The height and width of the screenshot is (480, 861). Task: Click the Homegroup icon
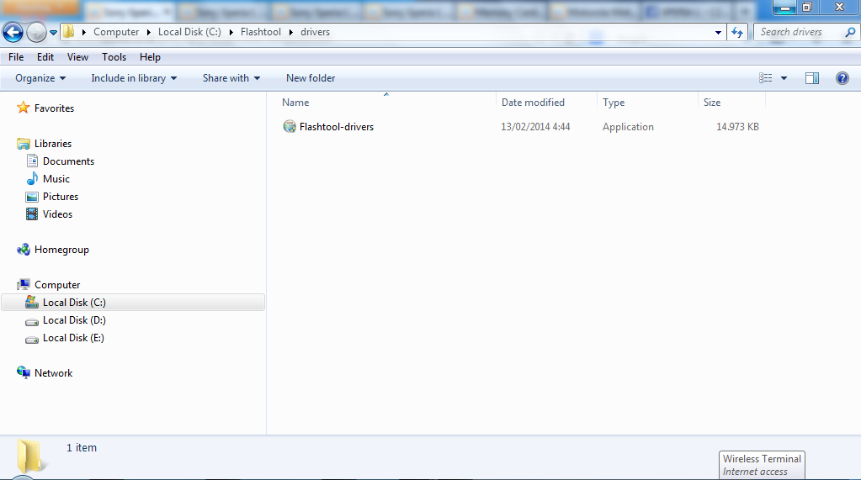click(23, 250)
